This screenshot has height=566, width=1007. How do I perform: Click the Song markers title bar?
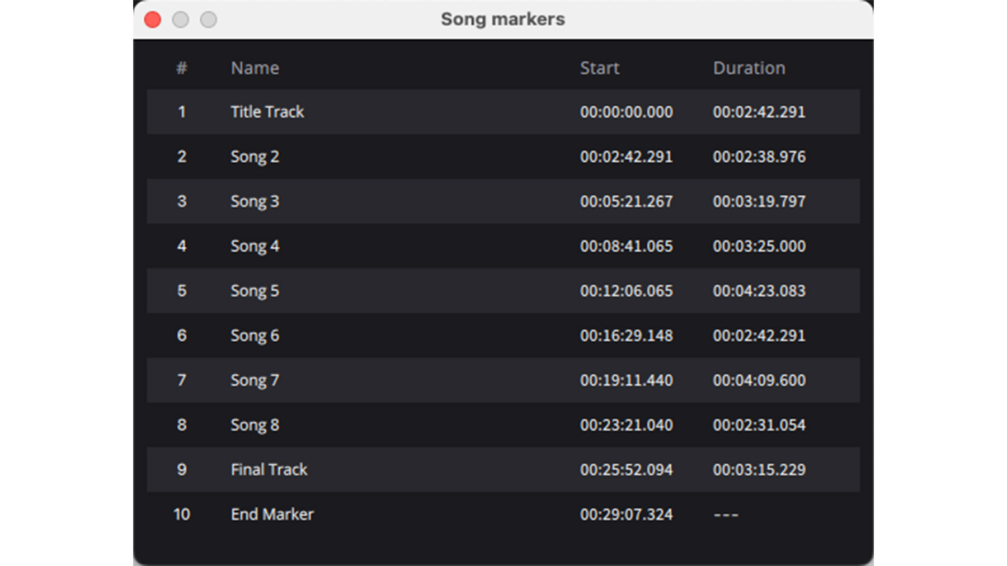pyautogui.click(x=503, y=18)
